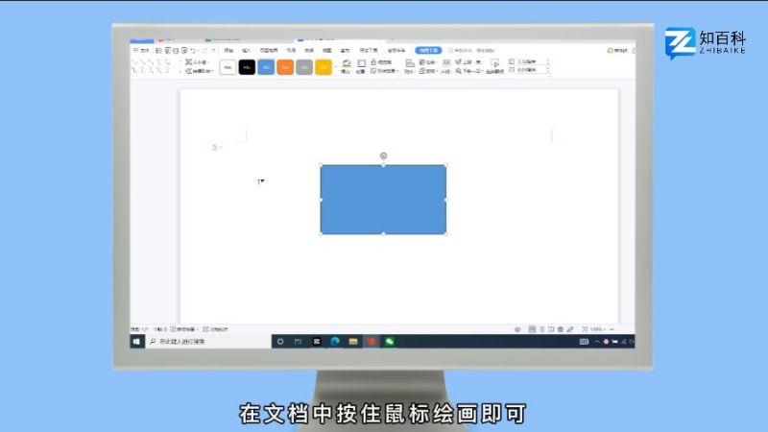768x432 pixels.
Task: Click the shape Outline icon in ribbon
Action: 361,64
